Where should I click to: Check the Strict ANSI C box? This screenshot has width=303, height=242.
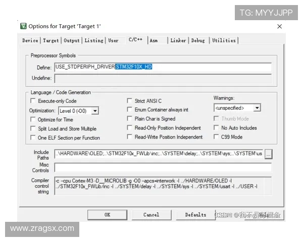130,101
